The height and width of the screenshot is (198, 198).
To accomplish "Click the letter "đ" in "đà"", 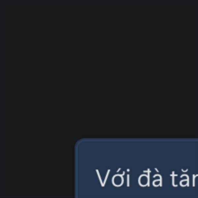I will 144,178.
